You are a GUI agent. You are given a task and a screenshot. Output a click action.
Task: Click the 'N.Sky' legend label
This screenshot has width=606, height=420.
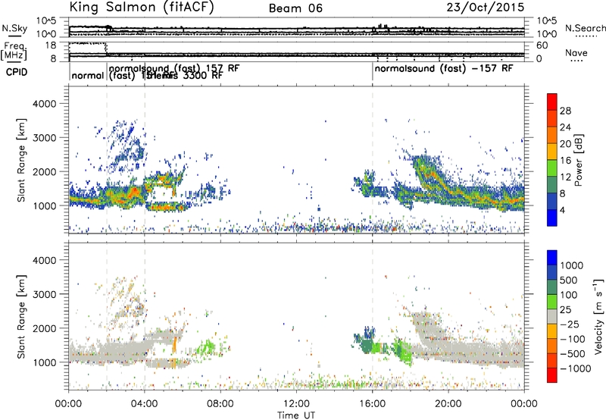[x=14, y=28]
